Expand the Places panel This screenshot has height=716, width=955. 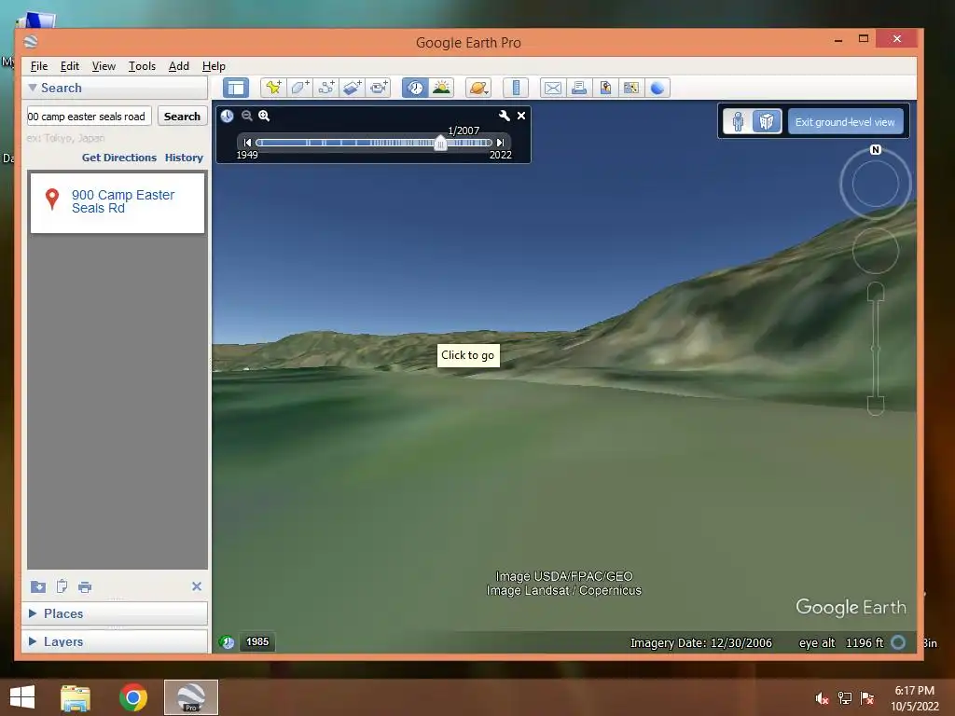[33, 613]
